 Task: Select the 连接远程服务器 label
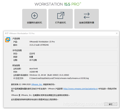coord(87,23)
